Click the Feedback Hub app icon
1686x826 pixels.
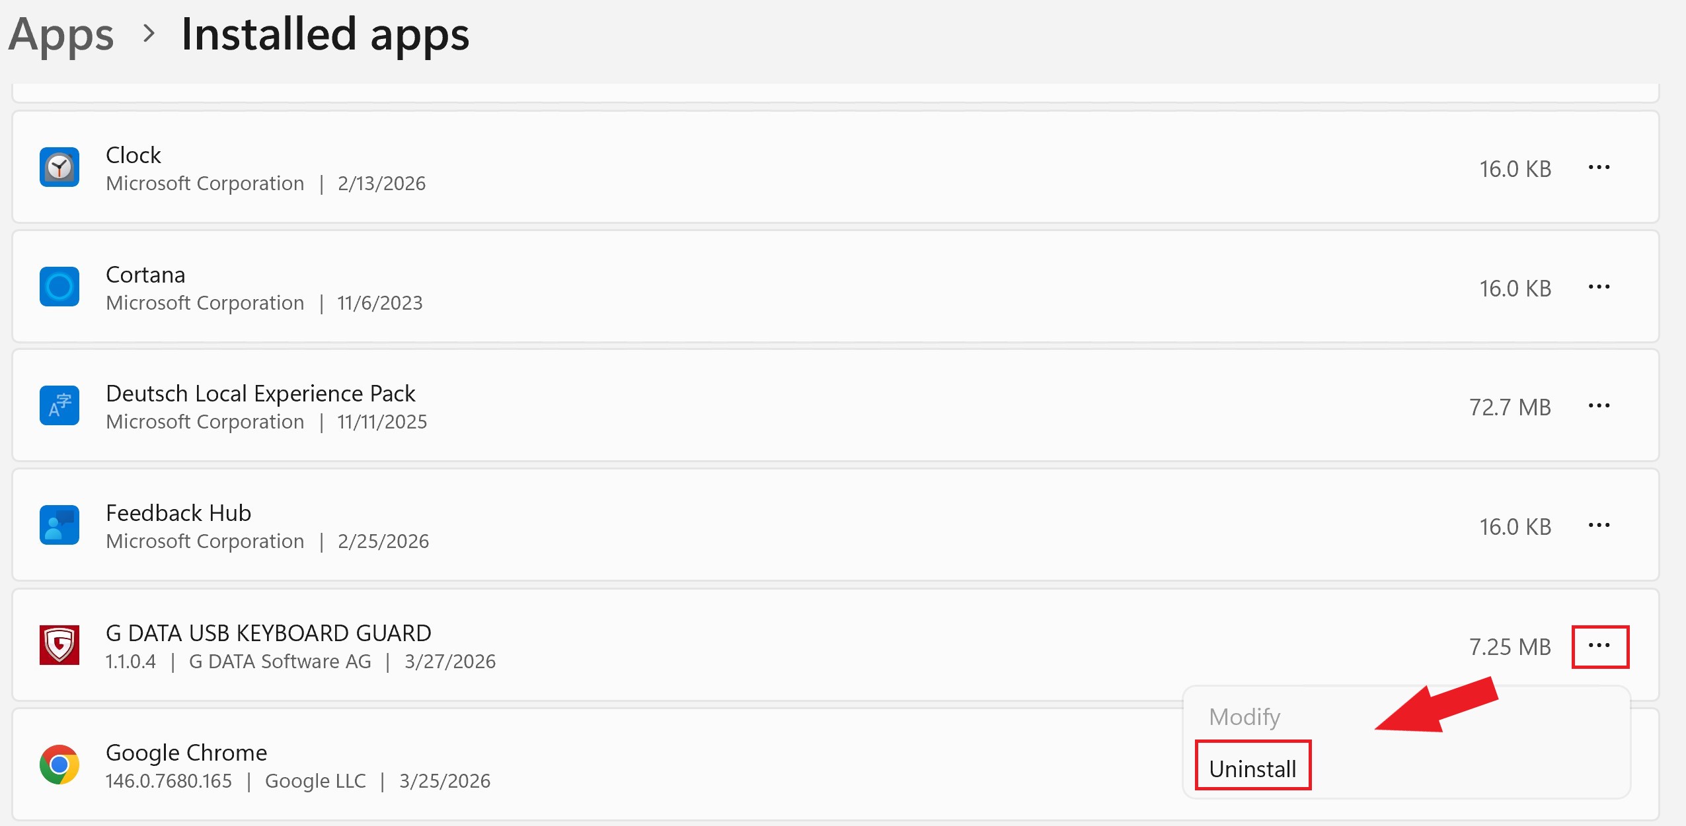click(x=59, y=525)
